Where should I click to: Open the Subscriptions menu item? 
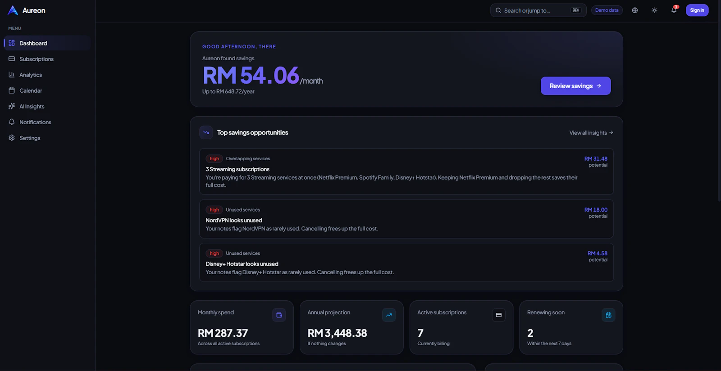click(47, 59)
